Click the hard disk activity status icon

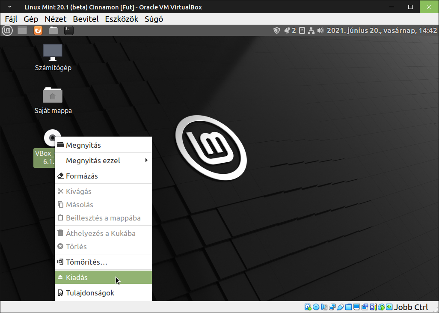coord(308,307)
